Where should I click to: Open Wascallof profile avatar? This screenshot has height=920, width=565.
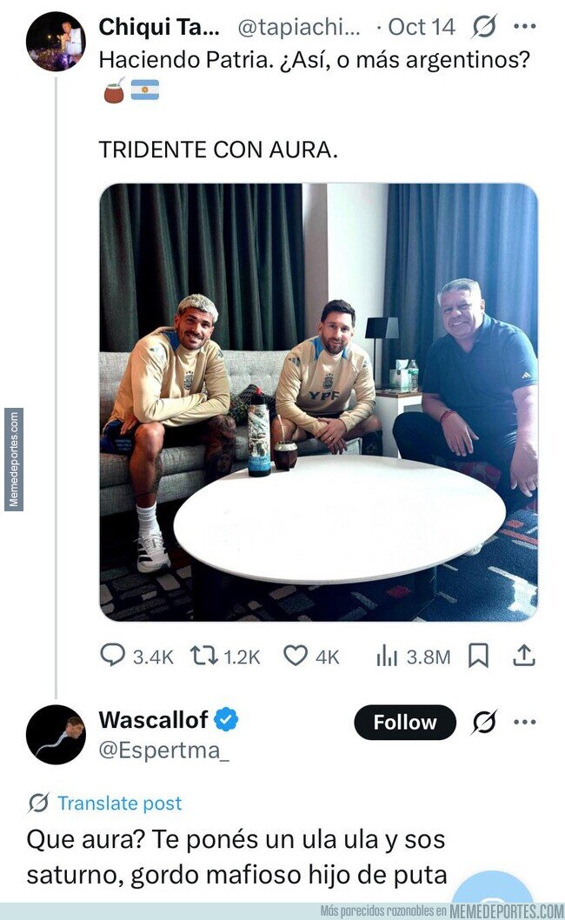pos(56,735)
